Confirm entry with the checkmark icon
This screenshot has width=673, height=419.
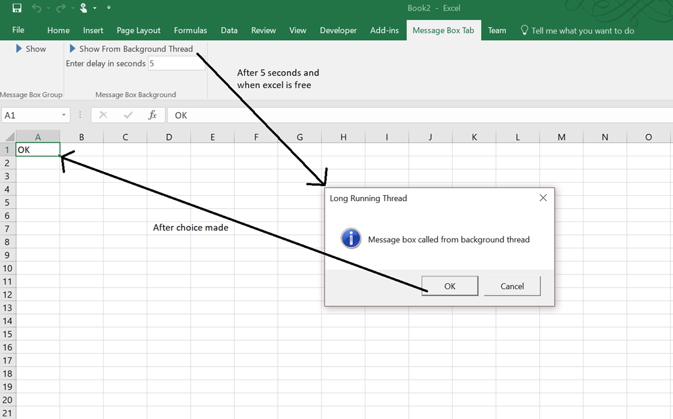[128, 115]
